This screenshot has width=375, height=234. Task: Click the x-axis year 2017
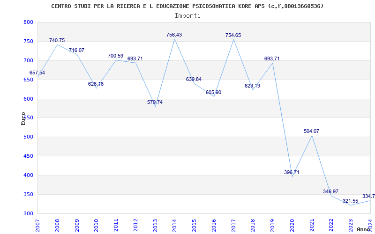(x=233, y=225)
